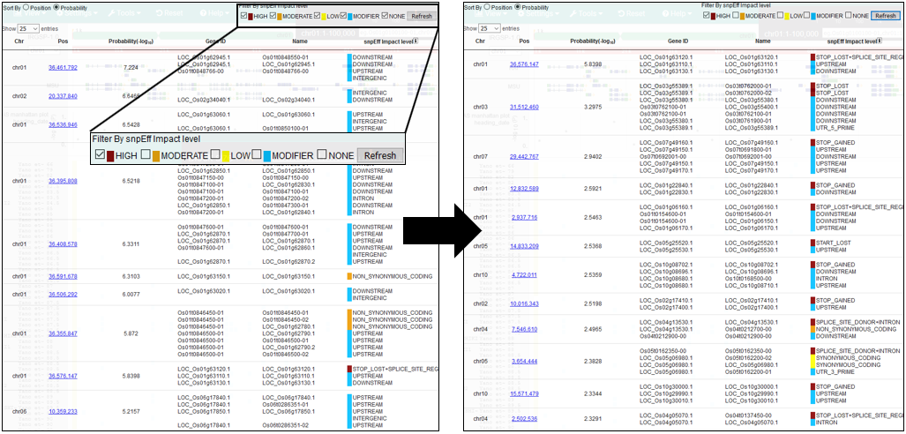Open position link 36,506,292

(x=63, y=294)
